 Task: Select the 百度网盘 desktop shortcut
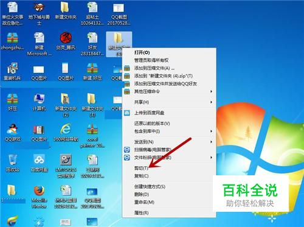(39, 163)
